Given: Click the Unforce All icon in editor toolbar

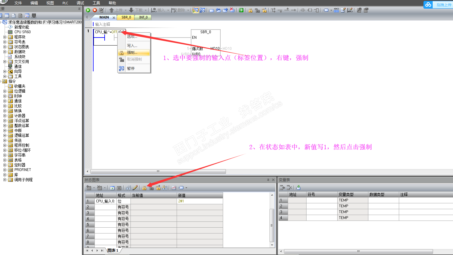Looking at the screenshot, I should pyautogui.click(x=264, y=10).
